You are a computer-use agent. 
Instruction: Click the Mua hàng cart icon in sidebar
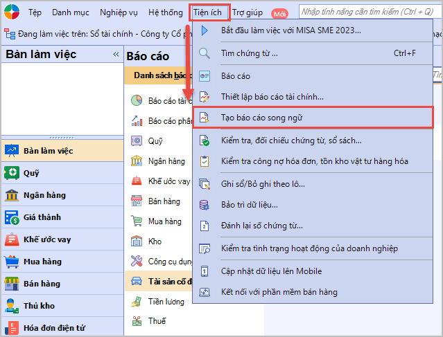coord(12,262)
